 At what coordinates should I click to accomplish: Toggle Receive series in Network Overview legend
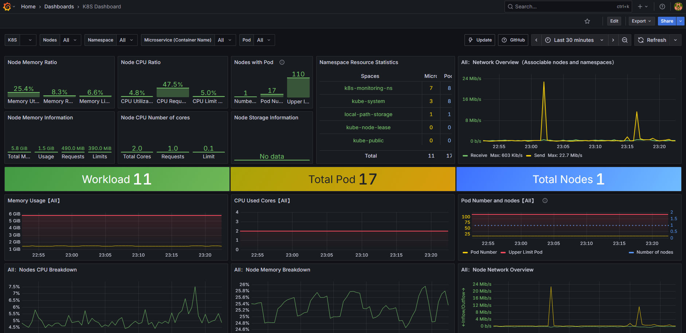478,155
